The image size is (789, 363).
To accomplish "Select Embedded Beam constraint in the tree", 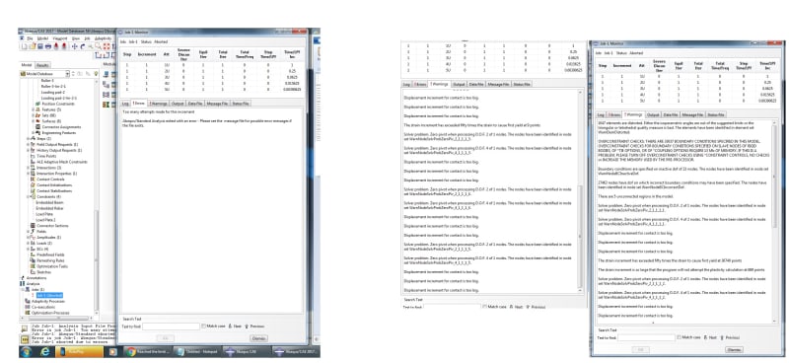I will 49,202.
